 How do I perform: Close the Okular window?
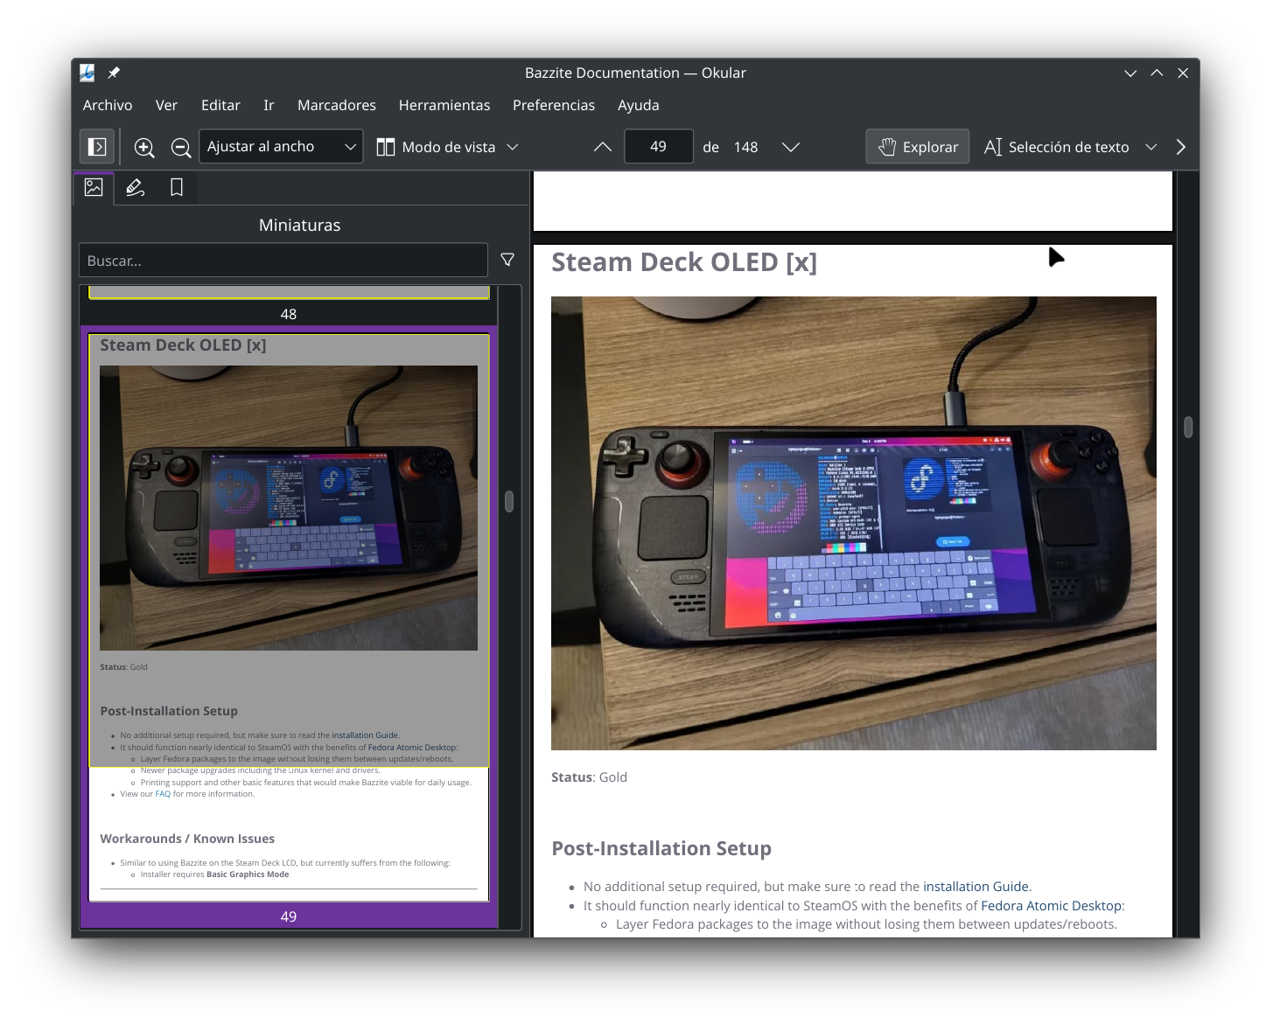click(x=1183, y=73)
